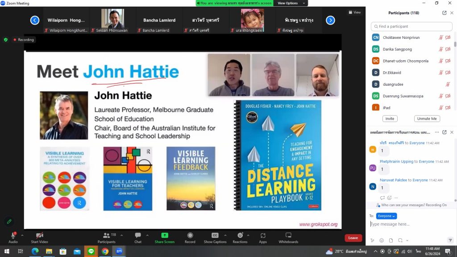The image size is (457, 257).
Task: Expand the arrow next to Audio
Action: tap(22, 235)
